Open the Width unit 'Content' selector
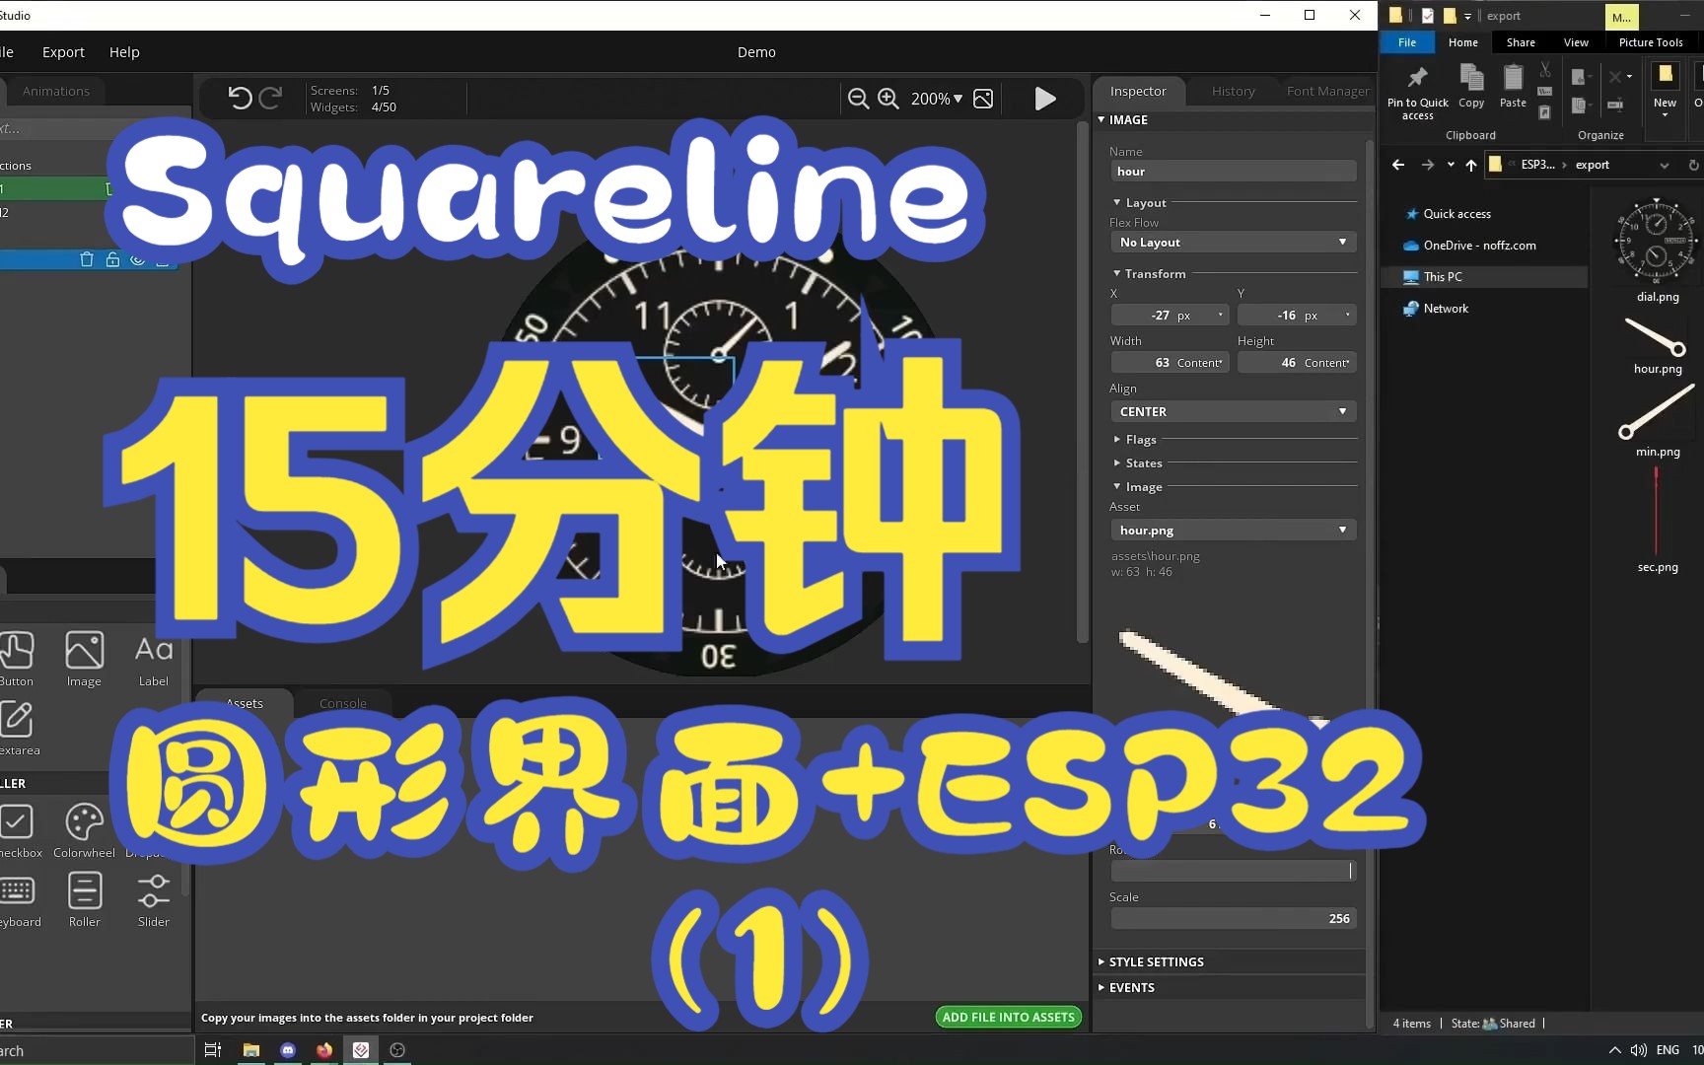This screenshot has width=1704, height=1065. pos(1200,363)
